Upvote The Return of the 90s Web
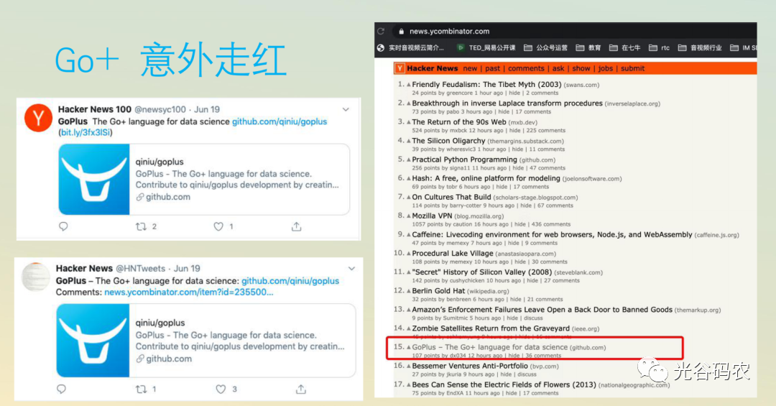Viewport: 776px width, 406px height. [409, 122]
